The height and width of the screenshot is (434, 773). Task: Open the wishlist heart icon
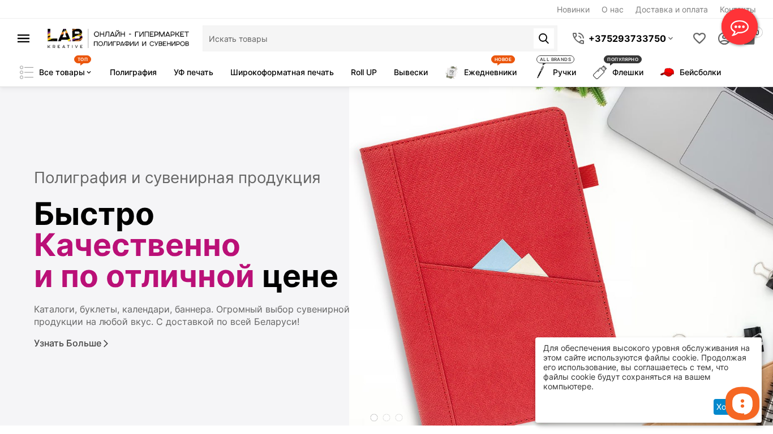pyautogui.click(x=699, y=38)
